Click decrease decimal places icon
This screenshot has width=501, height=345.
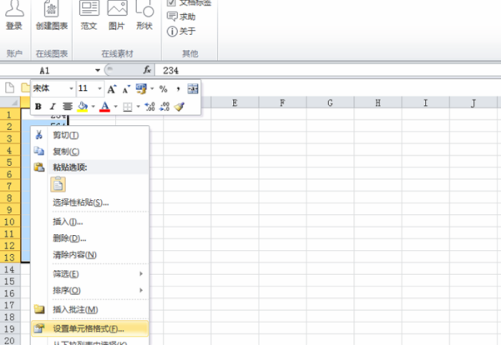pyautogui.click(x=164, y=107)
